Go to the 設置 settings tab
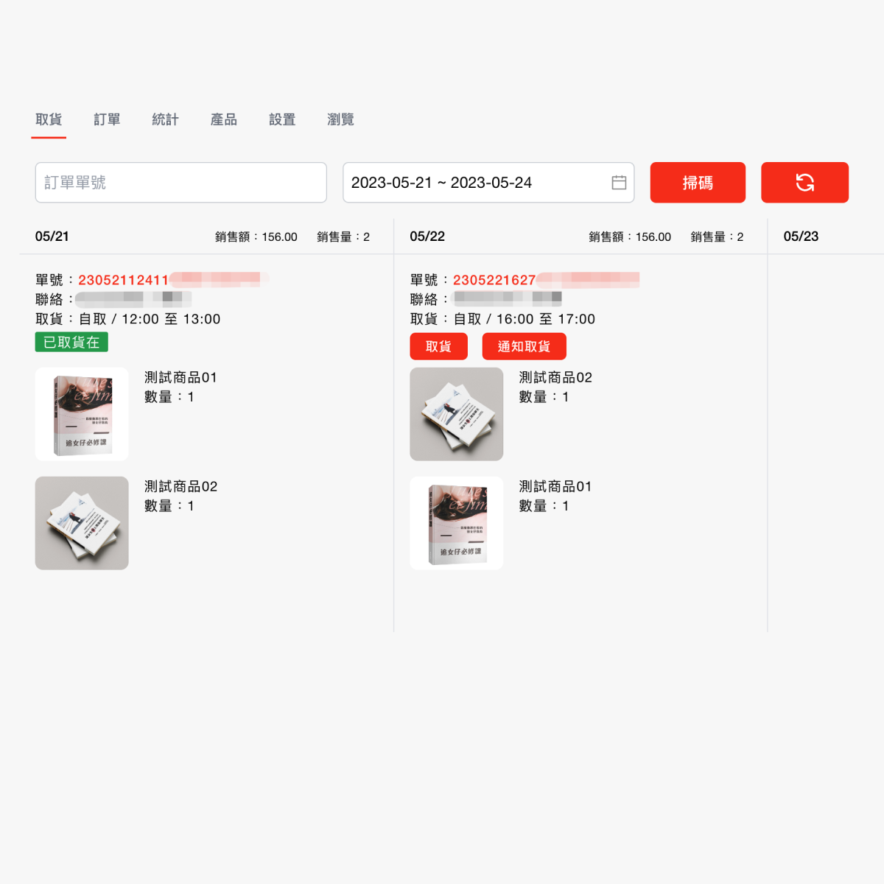Viewport: 884px width, 884px height. [x=282, y=119]
